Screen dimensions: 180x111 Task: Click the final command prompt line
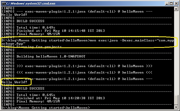(46, 108)
